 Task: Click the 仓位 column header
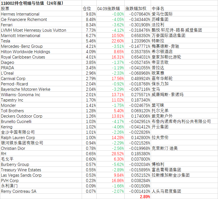tap(89, 8)
